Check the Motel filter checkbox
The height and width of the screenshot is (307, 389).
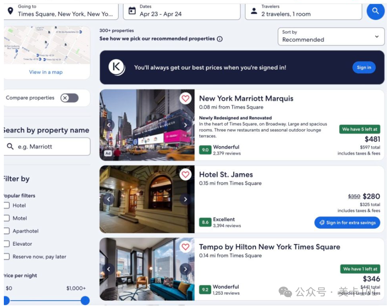pos(7,218)
